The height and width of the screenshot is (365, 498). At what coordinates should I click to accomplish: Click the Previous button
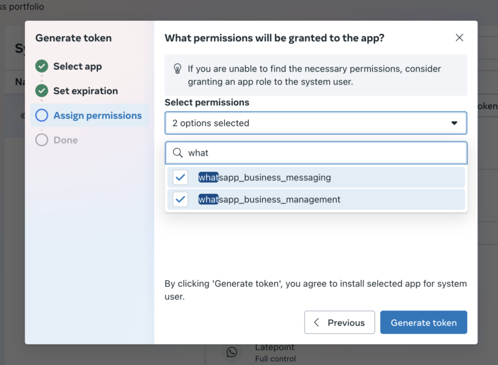(339, 322)
